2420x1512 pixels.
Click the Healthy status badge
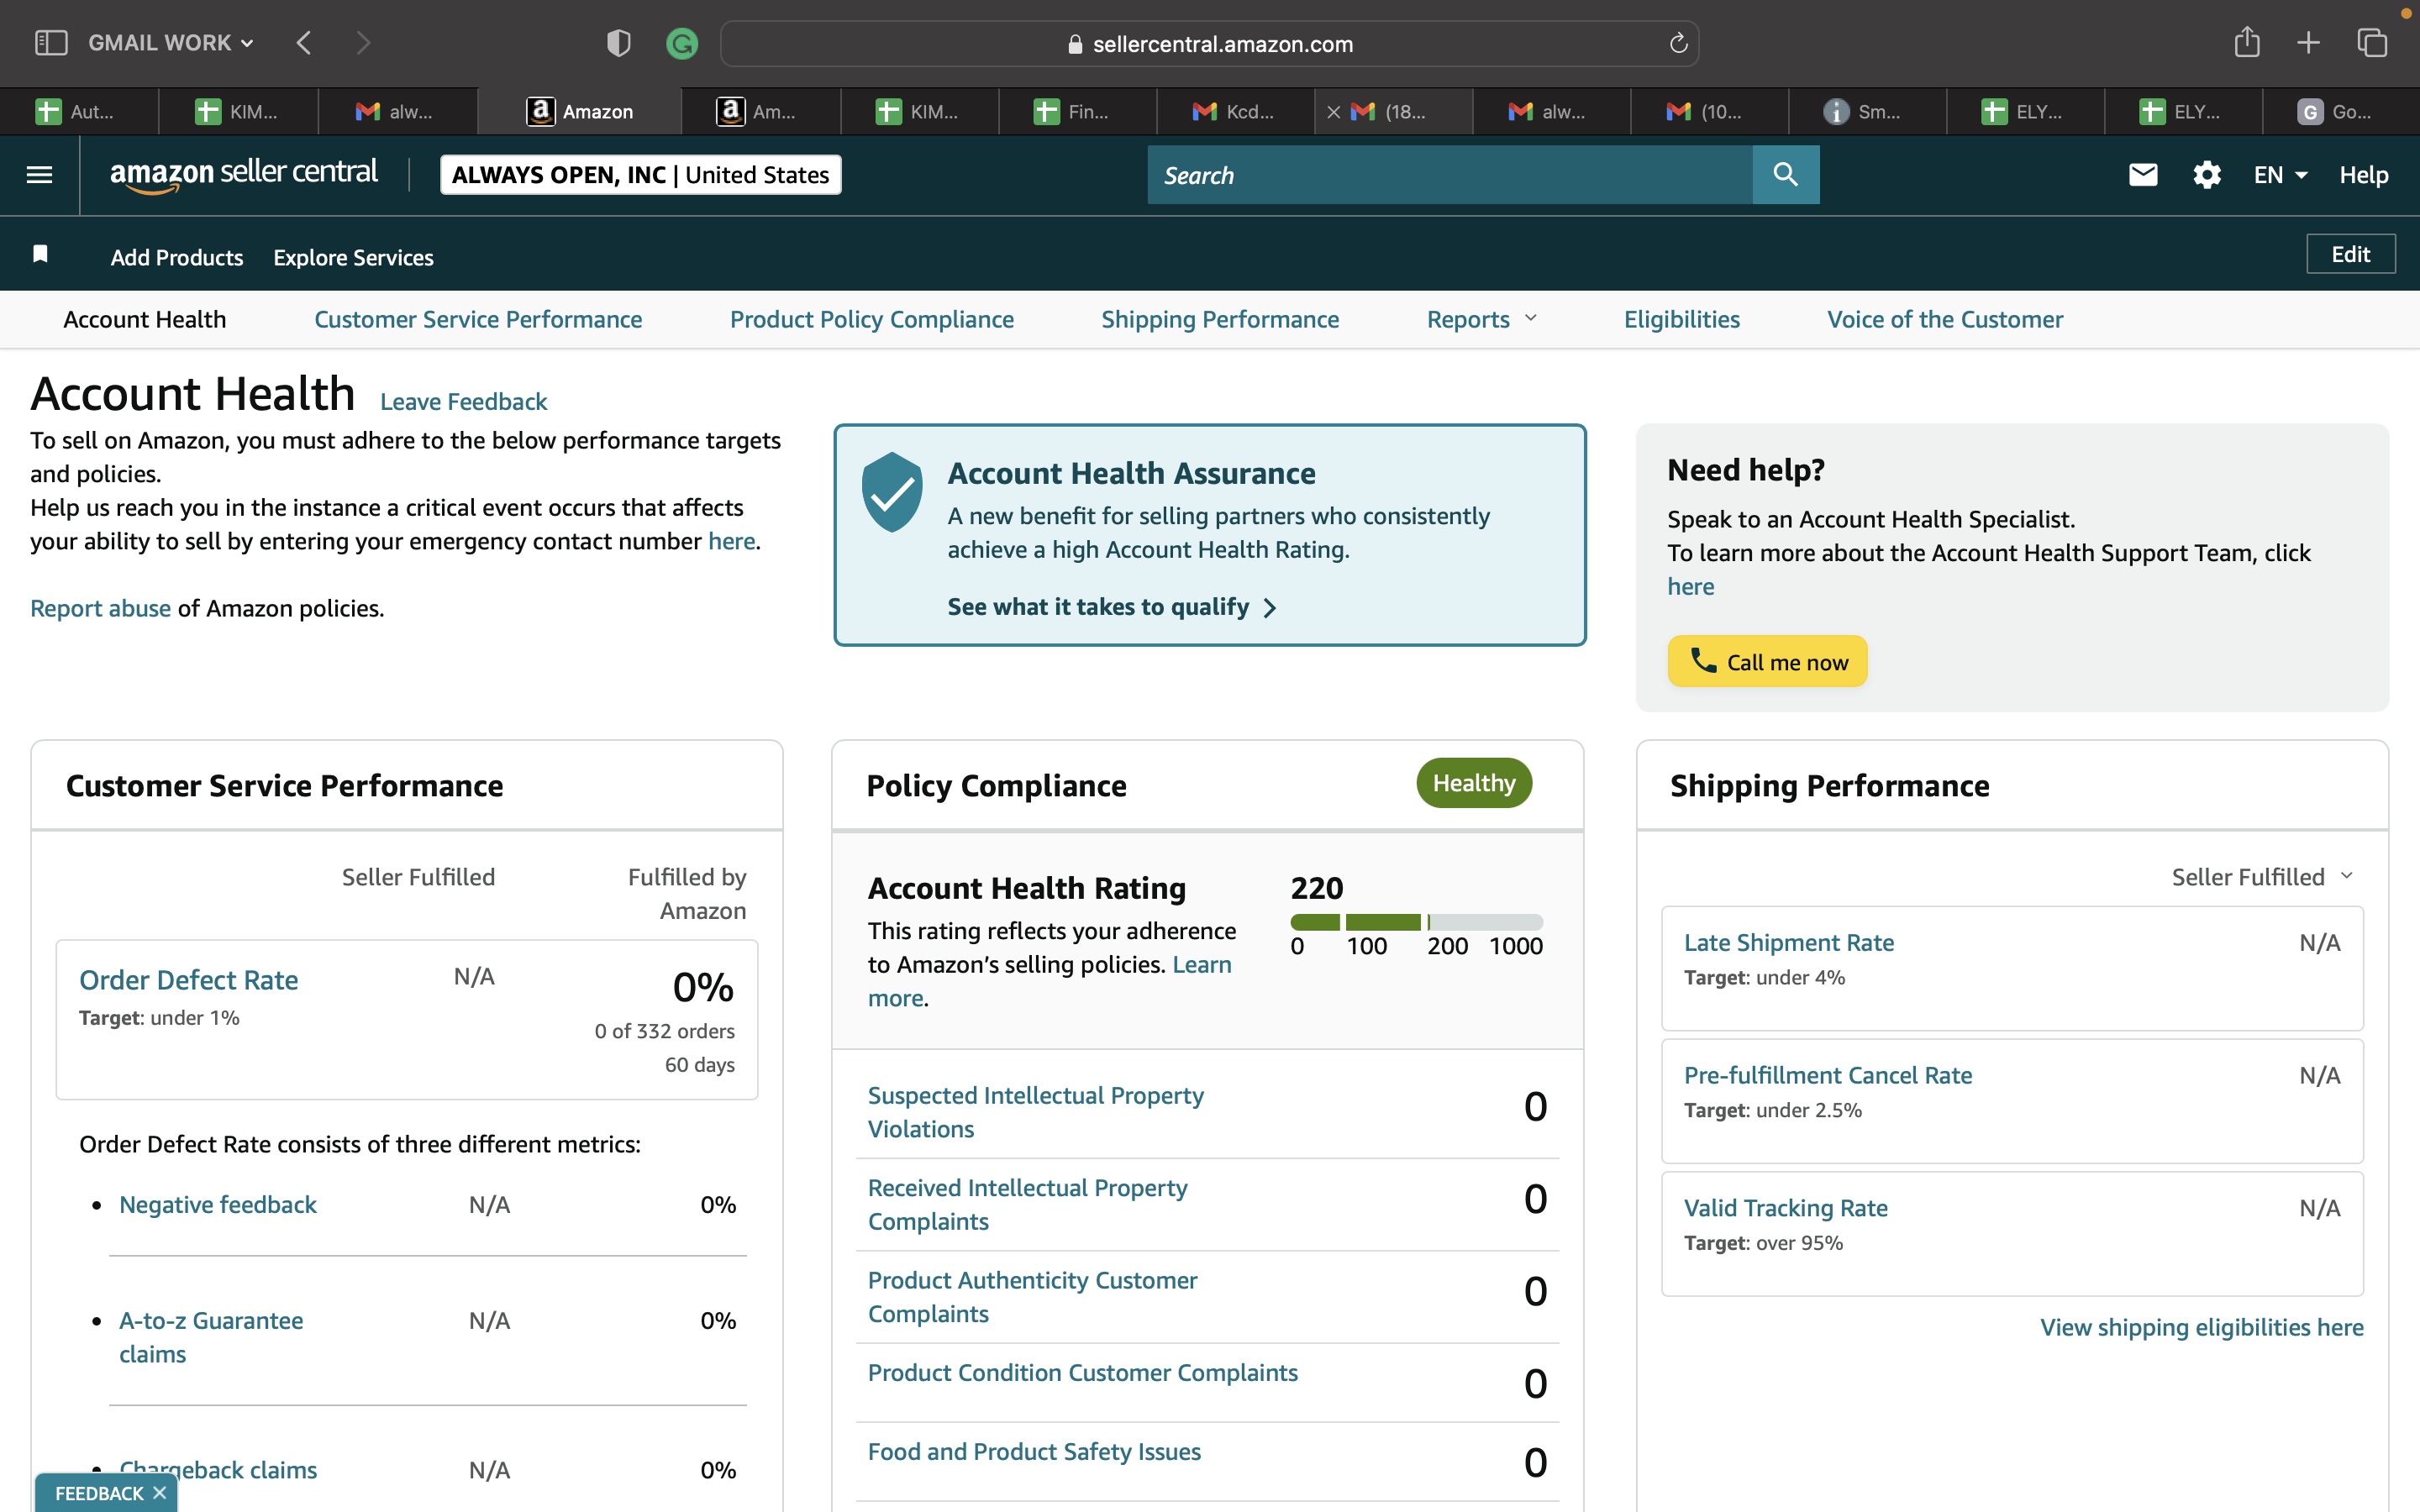1474,783
